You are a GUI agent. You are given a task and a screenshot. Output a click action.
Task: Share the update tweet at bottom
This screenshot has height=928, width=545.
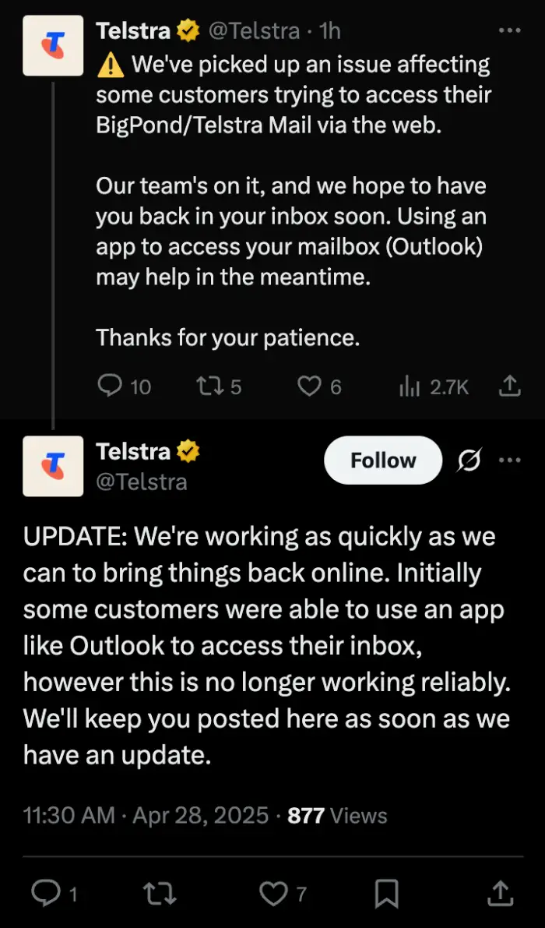pos(500,892)
